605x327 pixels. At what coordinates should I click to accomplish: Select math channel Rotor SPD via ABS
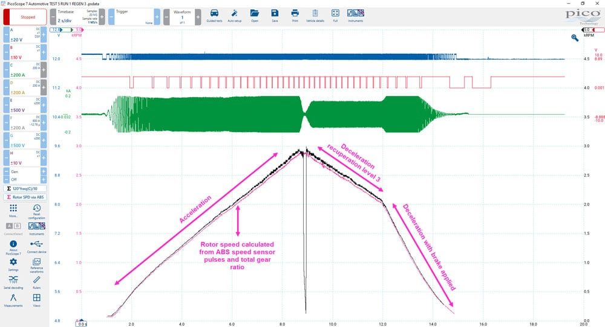coord(25,197)
